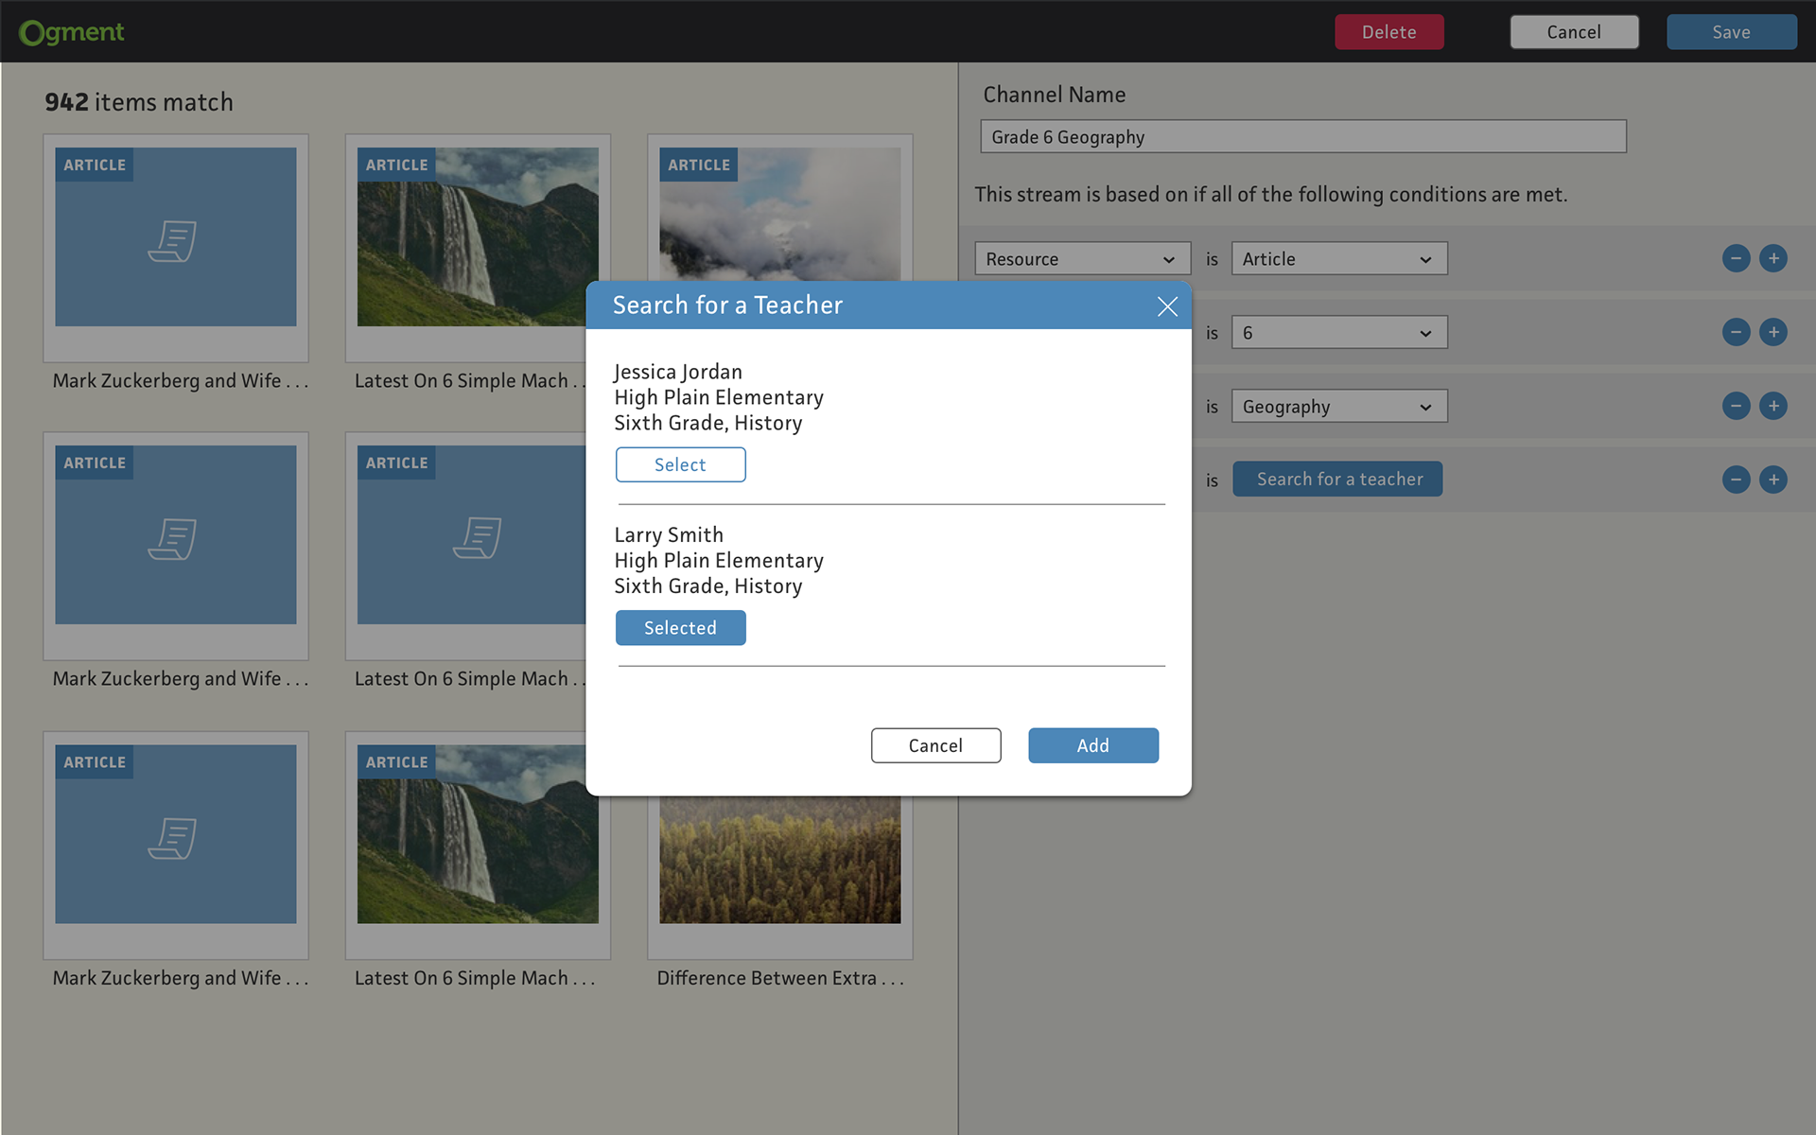Remove the condition with value 6
The height and width of the screenshot is (1135, 1816).
1736,332
